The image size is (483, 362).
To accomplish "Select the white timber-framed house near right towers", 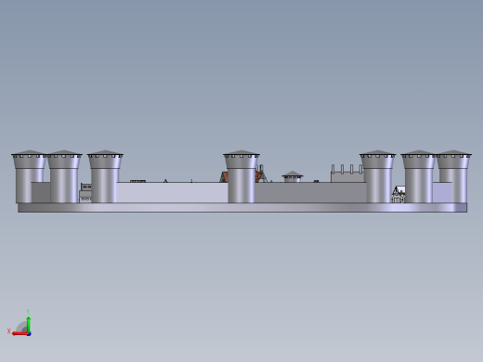I will [x=398, y=194].
